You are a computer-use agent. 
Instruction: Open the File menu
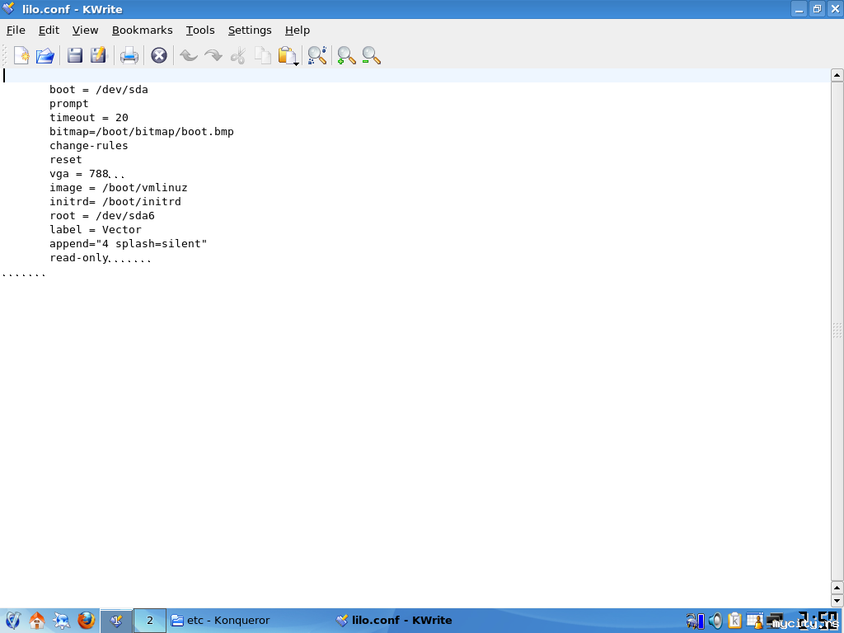16,30
